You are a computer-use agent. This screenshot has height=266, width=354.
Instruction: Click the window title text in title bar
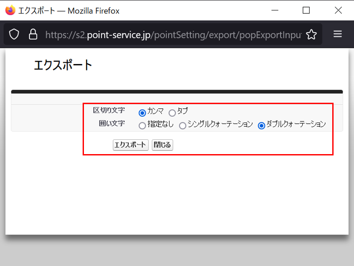[x=69, y=10]
